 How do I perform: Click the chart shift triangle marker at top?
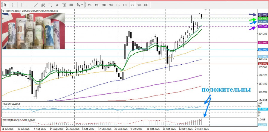pos(206,10)
